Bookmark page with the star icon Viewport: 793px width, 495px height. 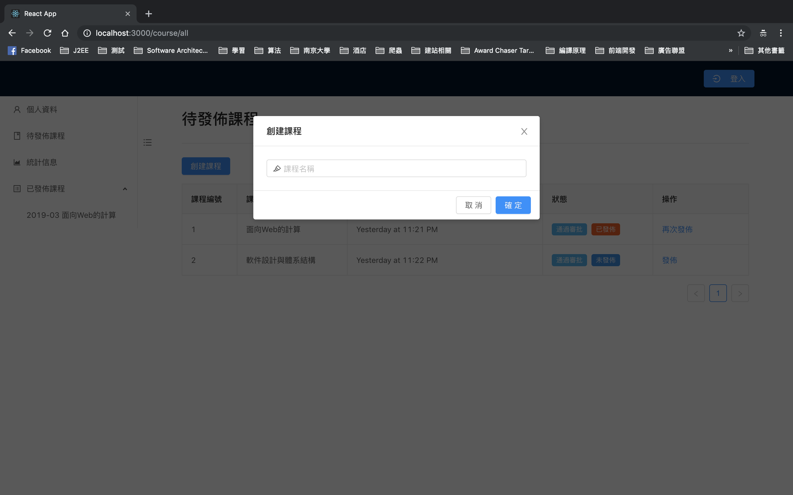pos(741,33)
